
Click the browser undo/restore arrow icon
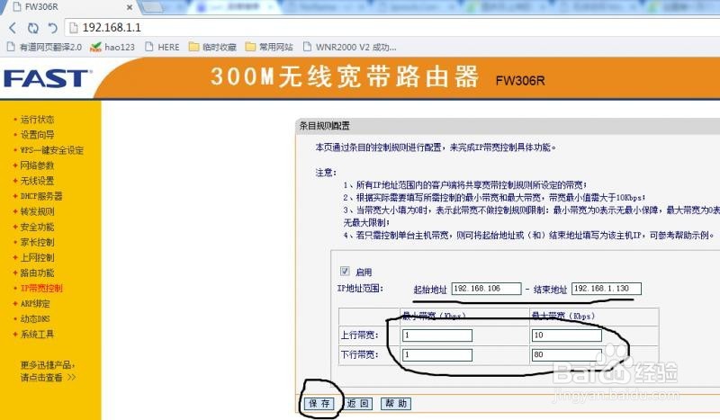[53, 28]
